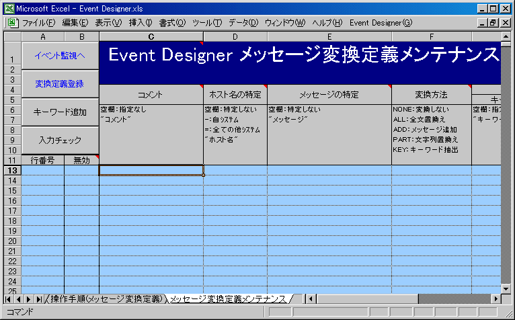Viewport: 515px width, 320px height.
Task: Click the text =:全ての他システム
Action: click(x=232, y=130)
